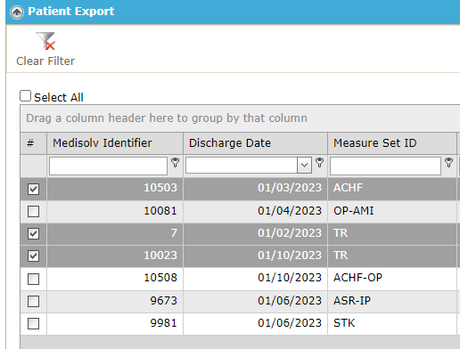Open filter menu for Discharge Date column
460x349 pixels.
coord(320,162)
